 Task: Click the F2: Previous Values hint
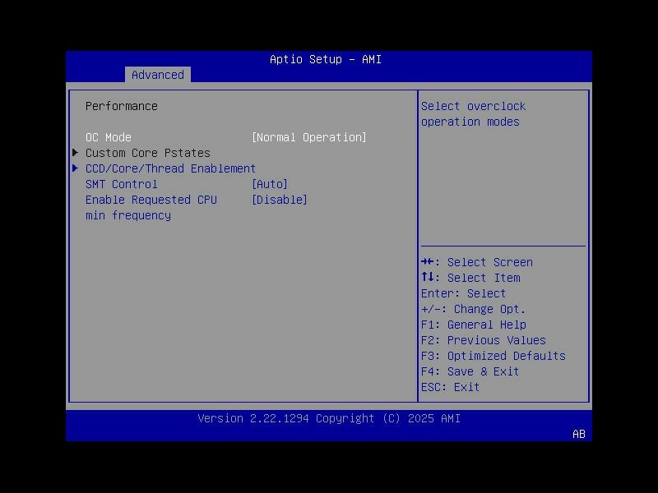(x=484, y=340)
